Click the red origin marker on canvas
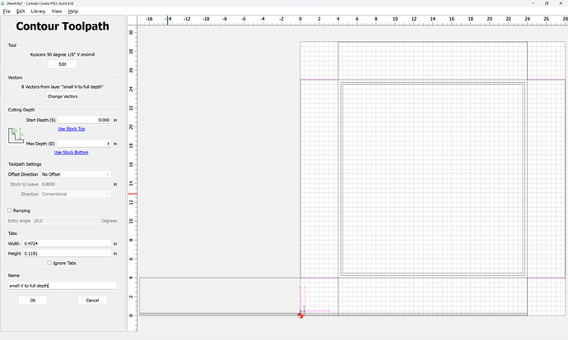The width and height of the screenshot is (568, 340). click(x=300, y=315)
